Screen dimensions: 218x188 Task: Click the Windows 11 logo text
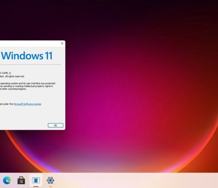pos(27,56)
